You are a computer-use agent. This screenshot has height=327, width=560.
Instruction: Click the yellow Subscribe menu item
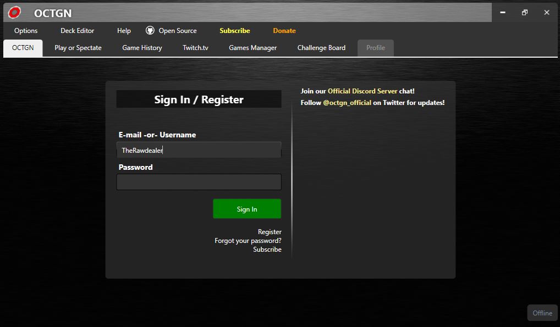coord(235,31)
